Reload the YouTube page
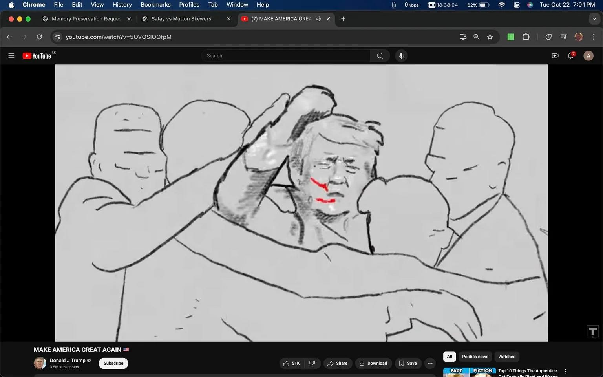 coord(39,37)
